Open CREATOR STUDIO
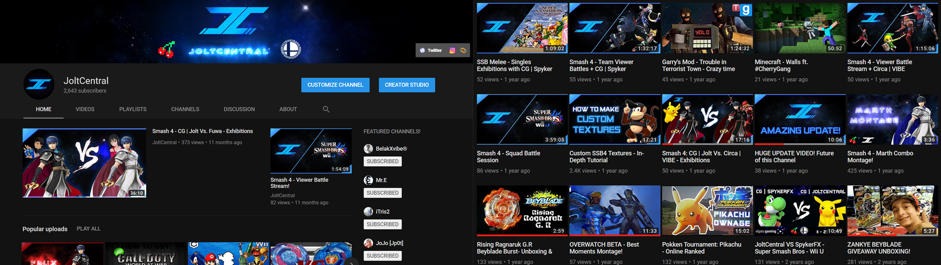 [407, 85]
